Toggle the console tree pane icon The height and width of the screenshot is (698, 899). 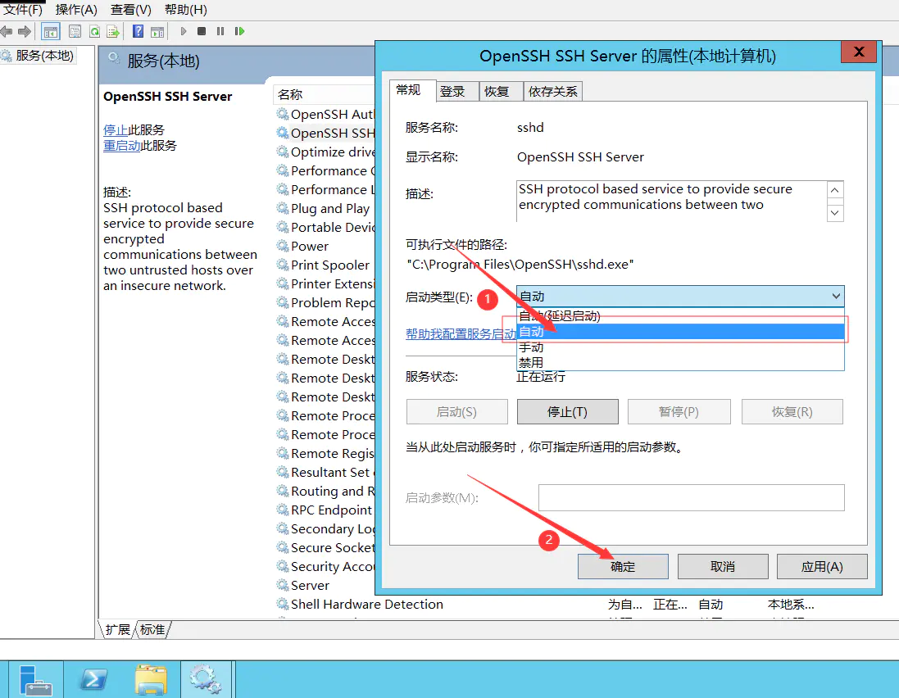click(x=51, y=31)
